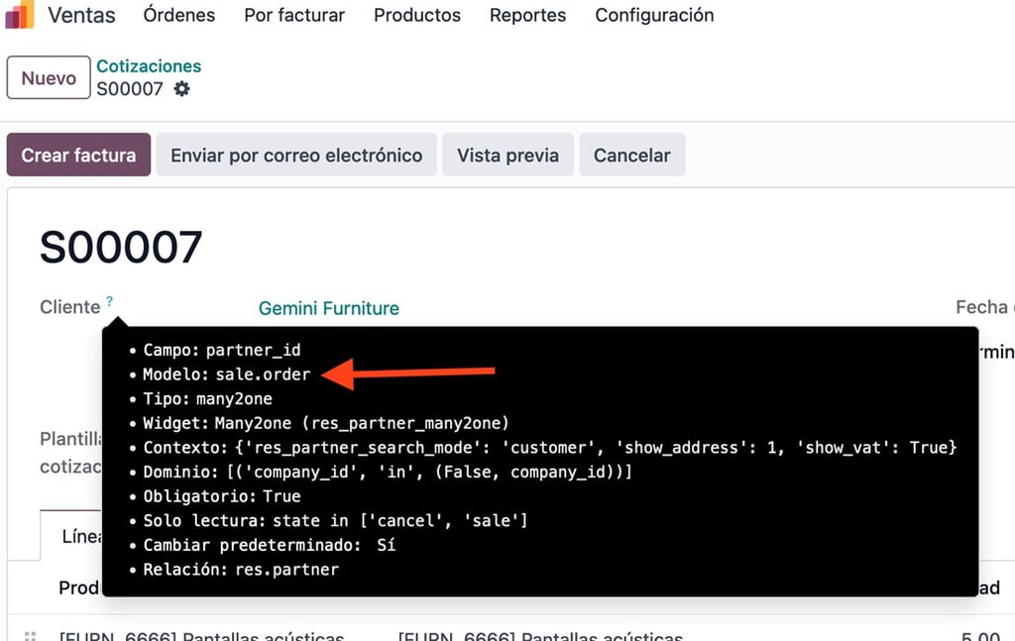The height and width of the screenshot is (641, 1015).
Task: Open the gear actions icon next to S00007
Action: pos(182,88)
